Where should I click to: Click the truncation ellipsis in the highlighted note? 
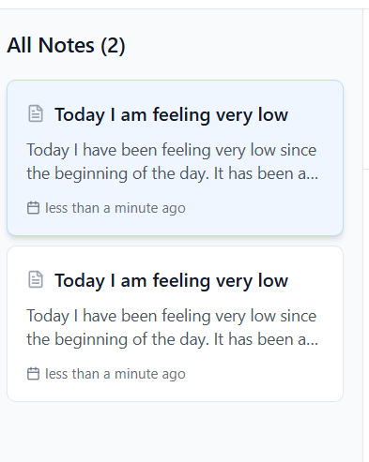pos(312,177)
